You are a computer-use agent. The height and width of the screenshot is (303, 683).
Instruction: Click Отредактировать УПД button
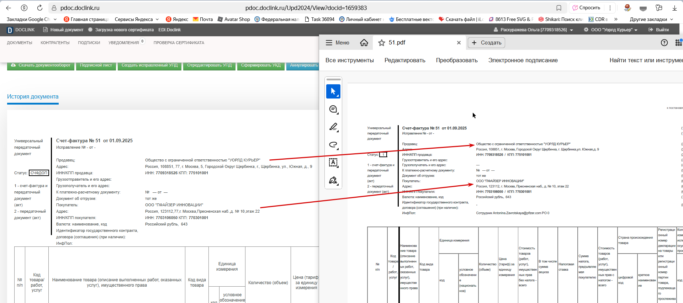(209, 65)
